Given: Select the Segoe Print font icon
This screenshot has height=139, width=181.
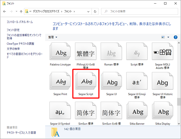Looking at the screenshot, I should click(x=60, y=81).
